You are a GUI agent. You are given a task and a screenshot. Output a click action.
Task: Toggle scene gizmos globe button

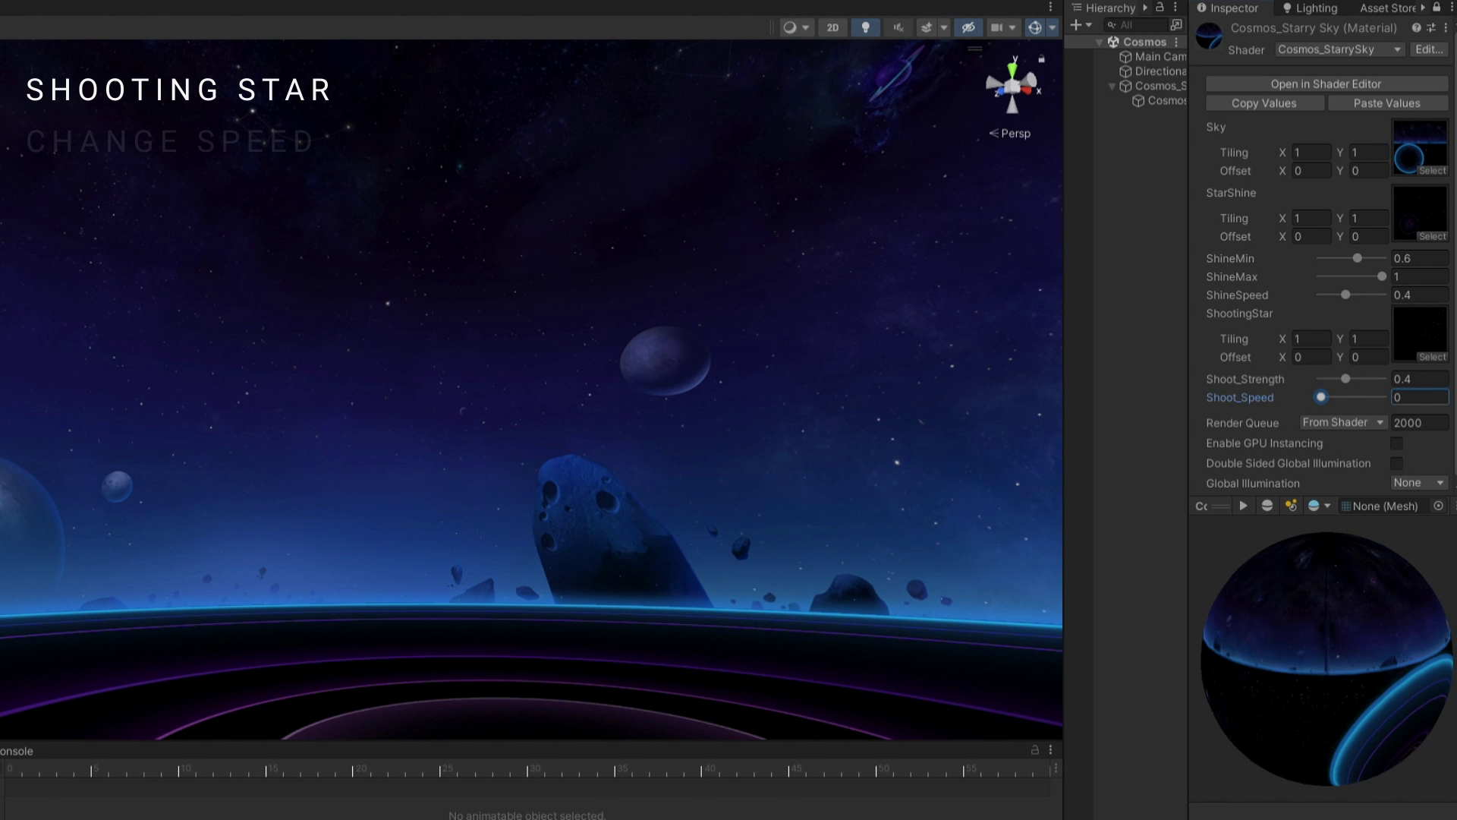point(1035,27)
